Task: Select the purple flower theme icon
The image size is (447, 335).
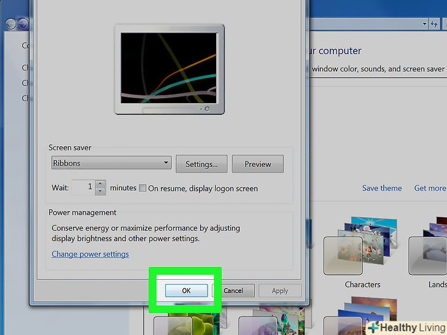Action: click(261, 322)
